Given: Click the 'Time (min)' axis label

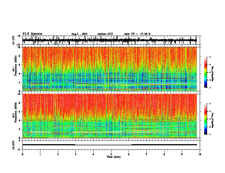Looking at the screenshot, I should [x=114, y=157].
